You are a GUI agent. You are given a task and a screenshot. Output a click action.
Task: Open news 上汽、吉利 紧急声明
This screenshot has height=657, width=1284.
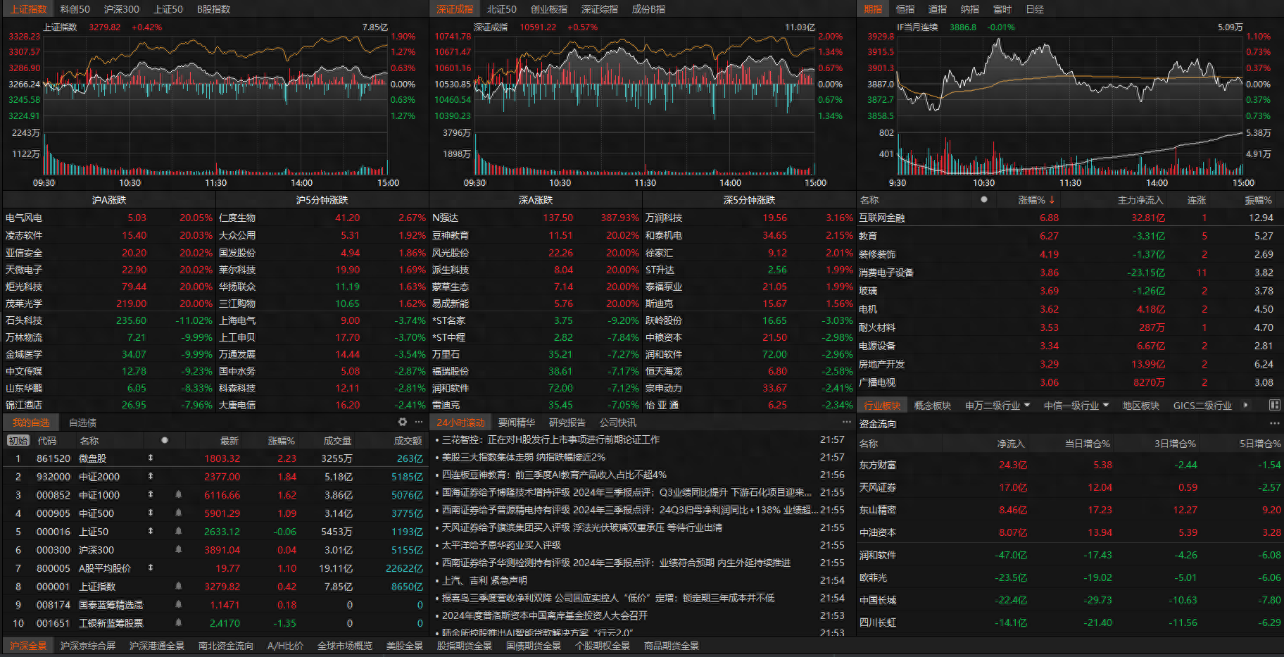pyautogui.click(x=484, y=580)
